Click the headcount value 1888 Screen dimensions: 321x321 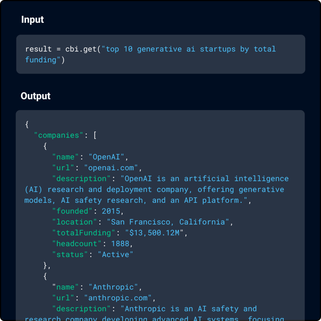point(120,244)
